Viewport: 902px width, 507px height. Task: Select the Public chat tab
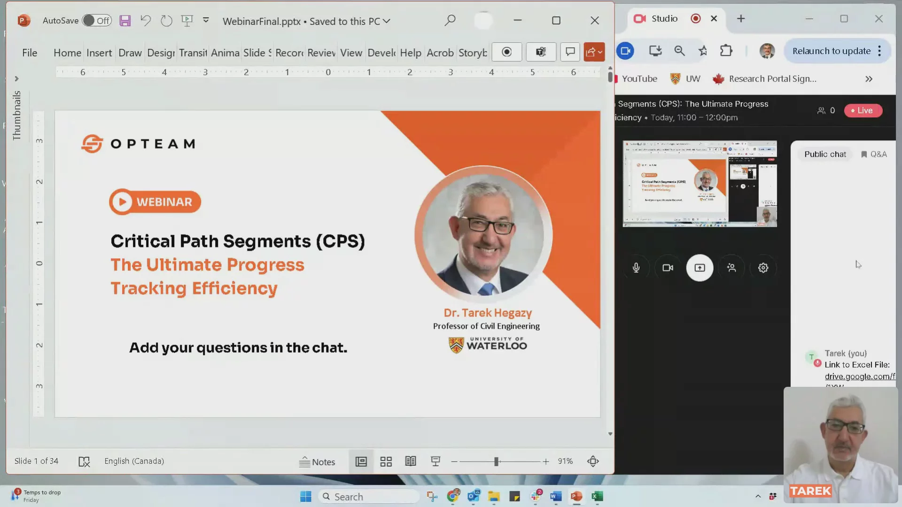point(825,154)
